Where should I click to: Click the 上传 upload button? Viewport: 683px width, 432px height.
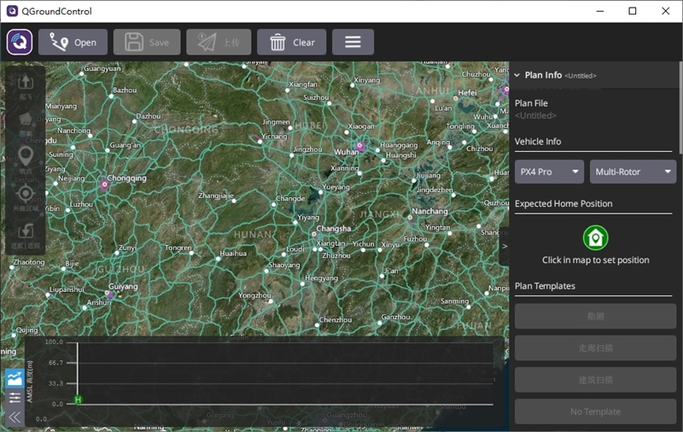click(219, 42)
